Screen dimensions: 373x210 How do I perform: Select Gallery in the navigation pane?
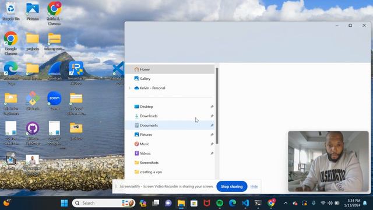[170, 79]
